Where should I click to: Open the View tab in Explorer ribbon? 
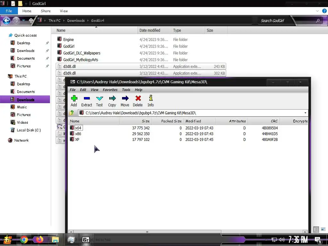pos(64,11)
